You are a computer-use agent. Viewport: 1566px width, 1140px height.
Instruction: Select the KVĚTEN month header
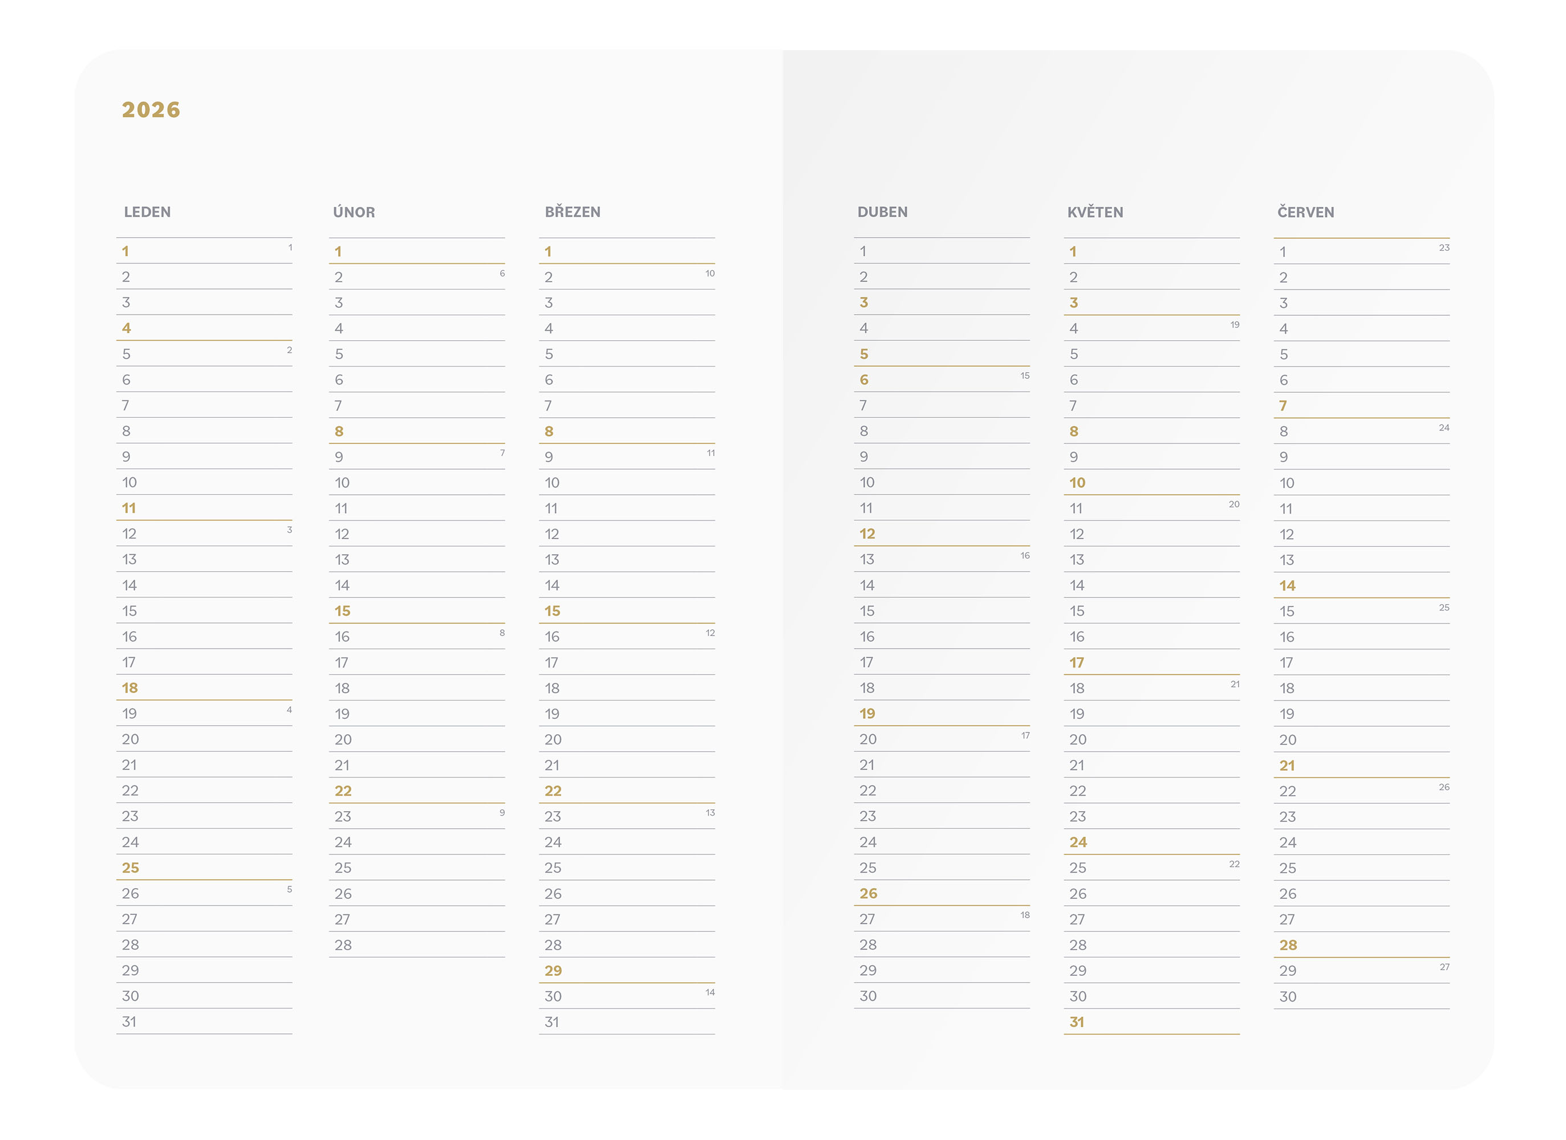(x=1095, y=212)
